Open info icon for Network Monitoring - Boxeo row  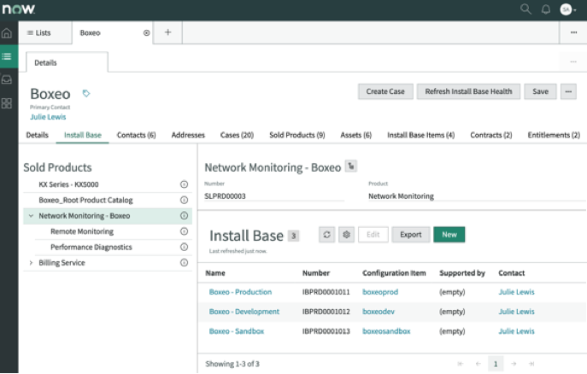tap(184, 216)
